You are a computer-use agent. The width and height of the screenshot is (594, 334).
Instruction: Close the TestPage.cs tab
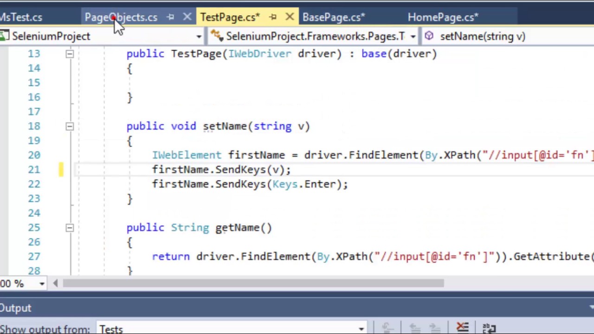pos(290,17)
